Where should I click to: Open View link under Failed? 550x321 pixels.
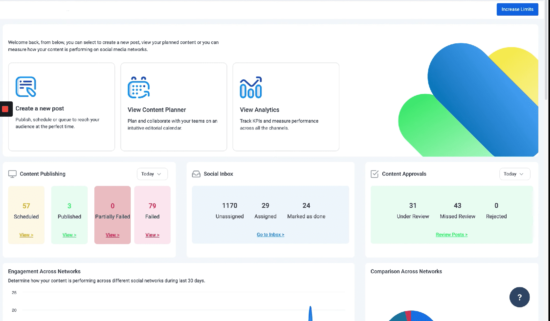pos(152,235)
